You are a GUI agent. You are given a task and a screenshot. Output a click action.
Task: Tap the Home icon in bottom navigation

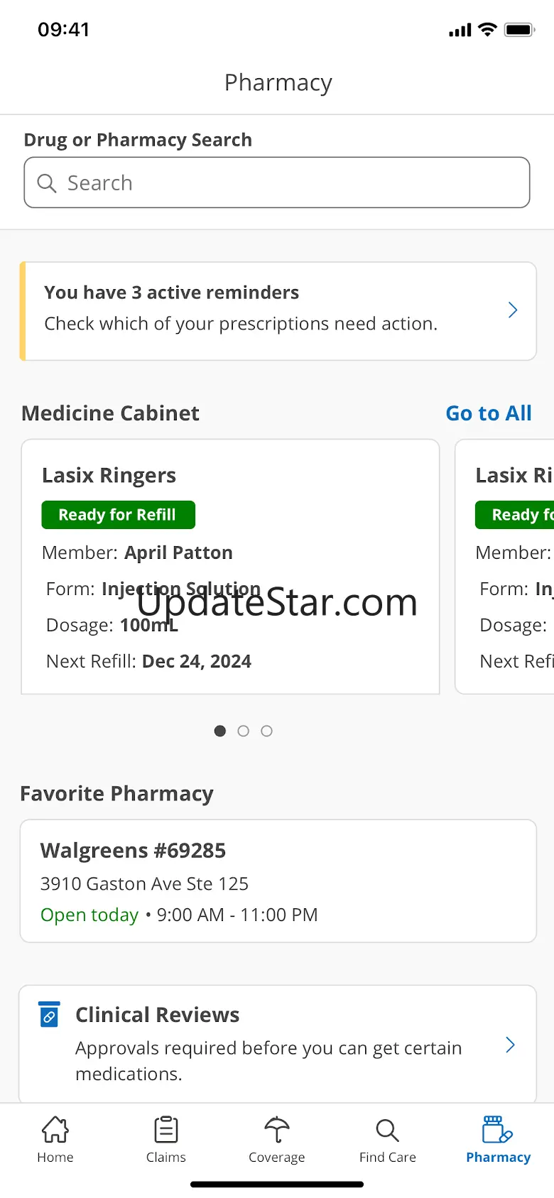[55, 1129]
